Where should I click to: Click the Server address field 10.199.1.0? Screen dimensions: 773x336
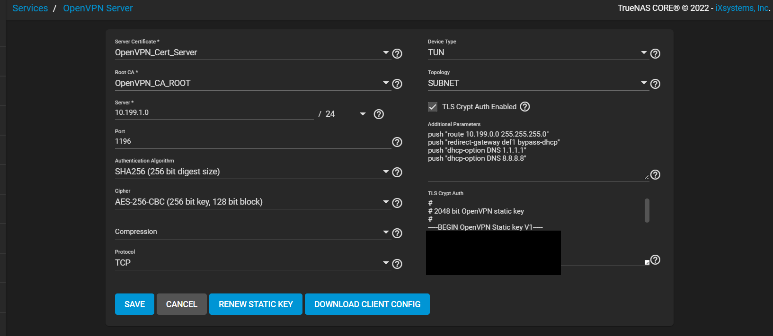(214, 112)
